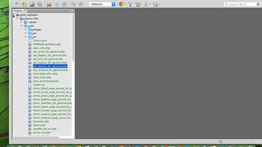Click the Save All toolbar icon
262x147 pixels.
[40, 4]
